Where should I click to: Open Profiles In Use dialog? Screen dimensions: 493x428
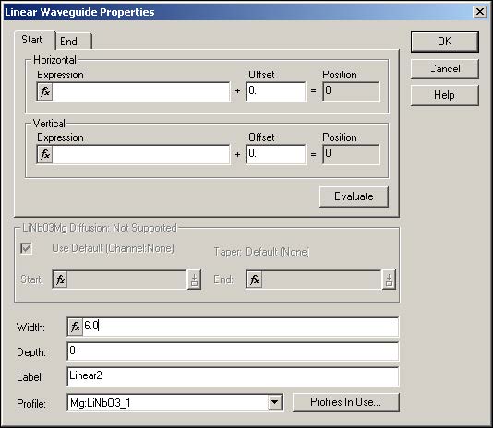346,402
